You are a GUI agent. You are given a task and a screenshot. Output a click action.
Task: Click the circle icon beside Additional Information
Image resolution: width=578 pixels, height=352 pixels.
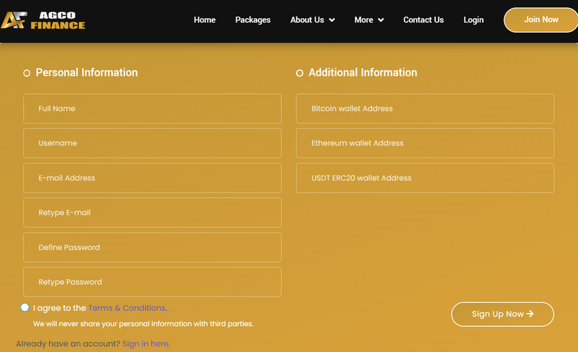[300, 73]
